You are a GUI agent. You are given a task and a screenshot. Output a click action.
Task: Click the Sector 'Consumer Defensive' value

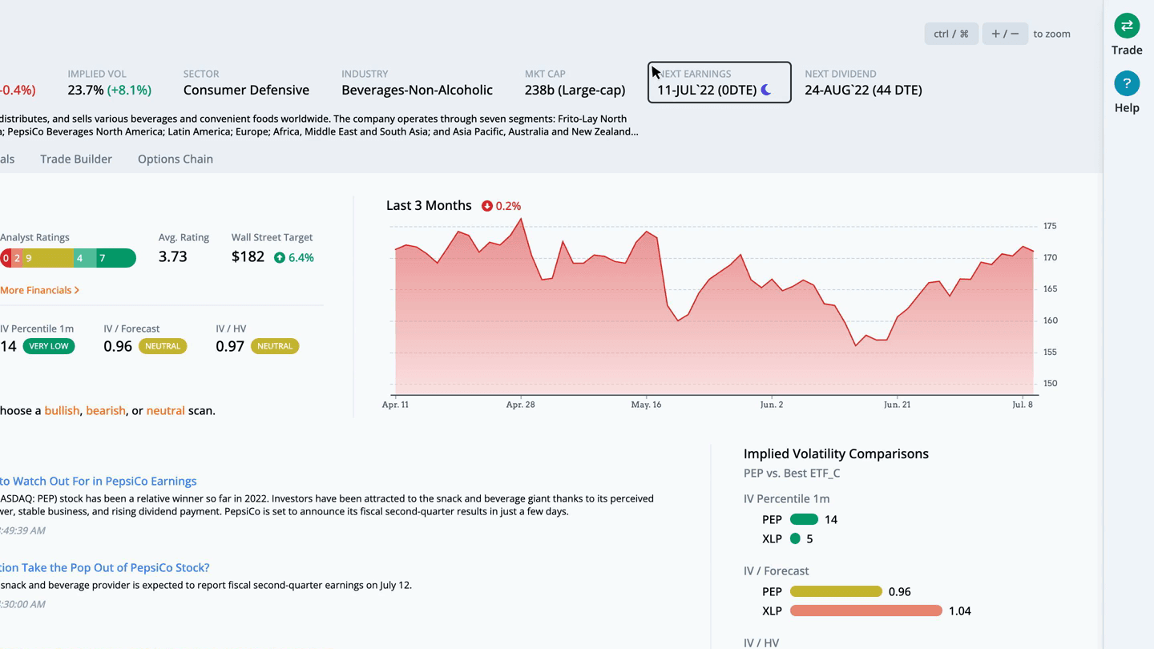click(246, 90)
